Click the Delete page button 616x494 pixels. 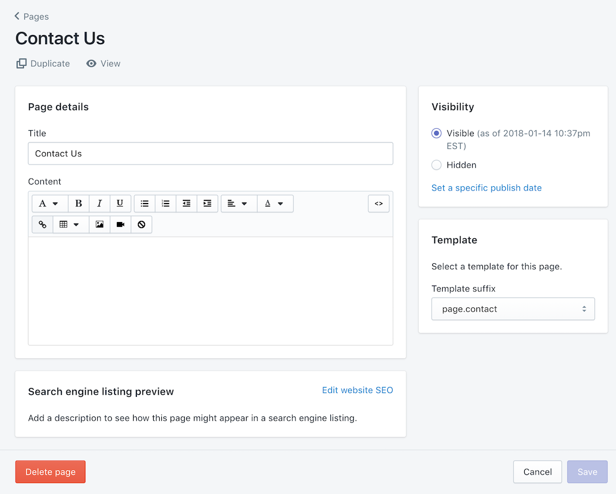(51, 472)
